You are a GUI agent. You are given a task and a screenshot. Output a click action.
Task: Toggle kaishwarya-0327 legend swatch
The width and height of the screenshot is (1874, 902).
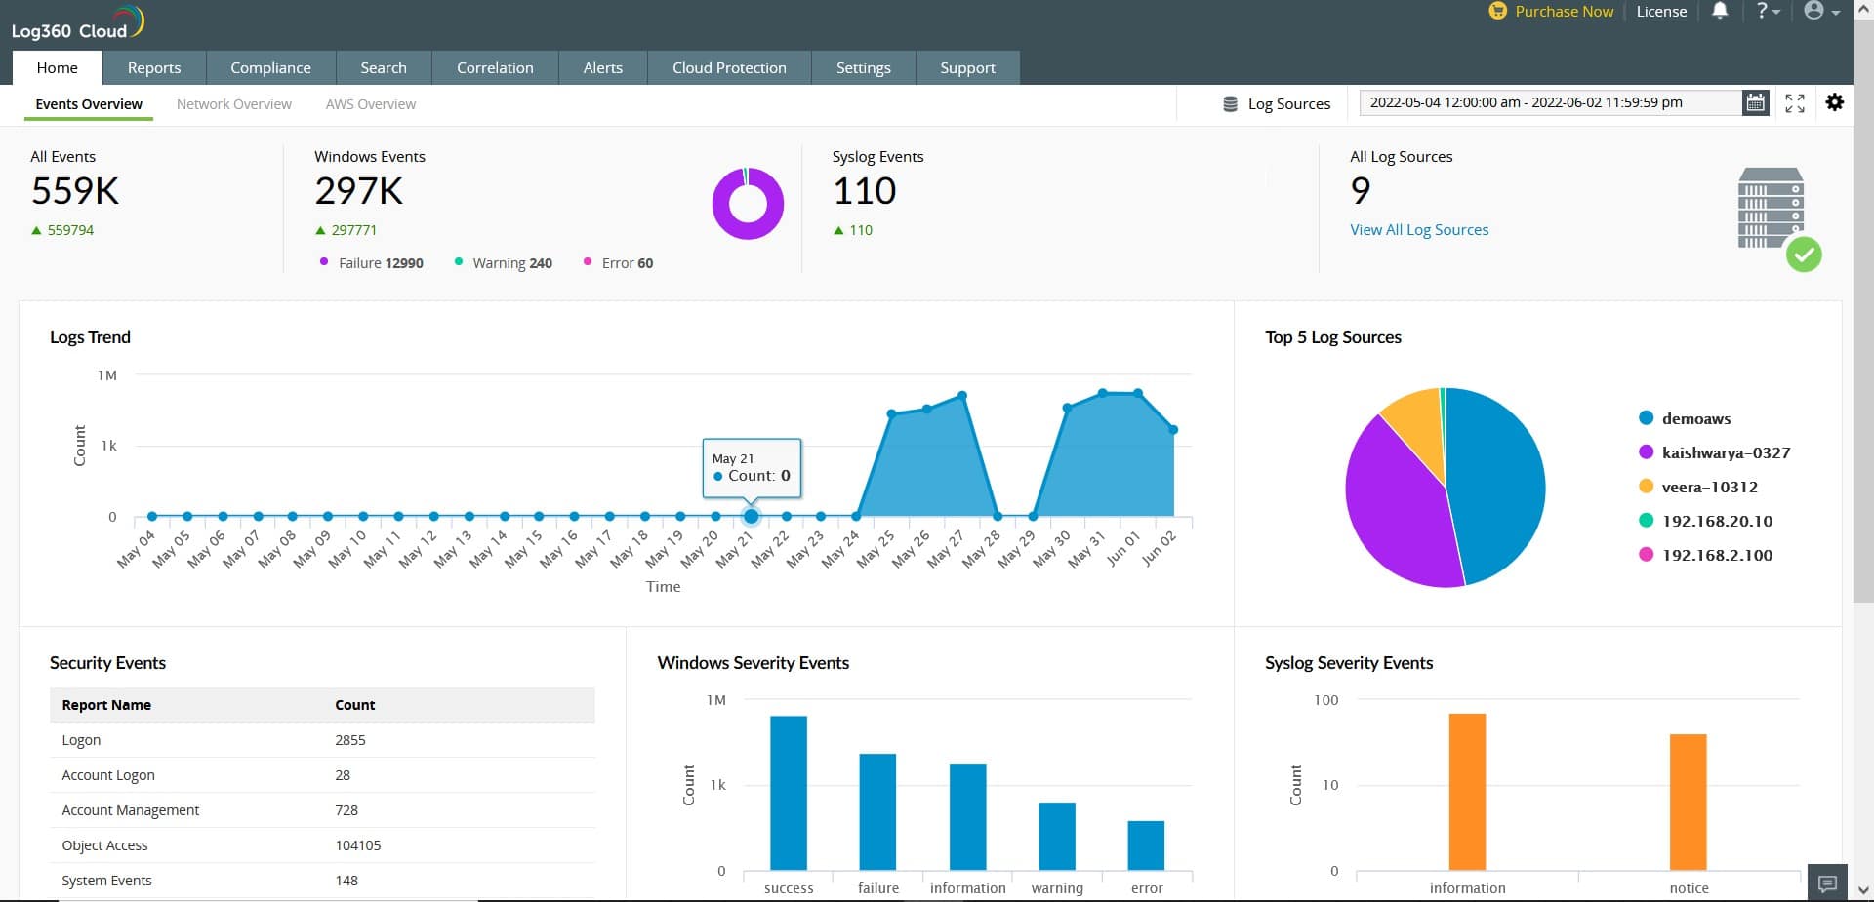[x=1646, y=452]
